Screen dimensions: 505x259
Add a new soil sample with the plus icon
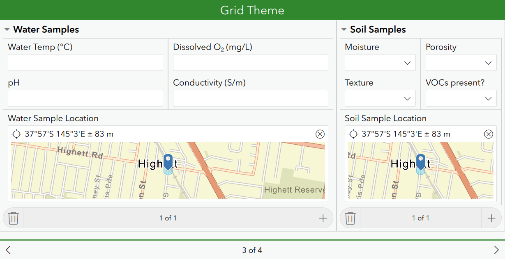(x=492, y=218)
